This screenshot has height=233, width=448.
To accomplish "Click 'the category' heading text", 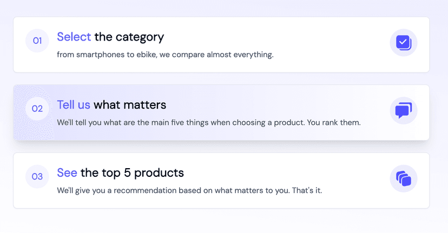I will pos(129,37).
